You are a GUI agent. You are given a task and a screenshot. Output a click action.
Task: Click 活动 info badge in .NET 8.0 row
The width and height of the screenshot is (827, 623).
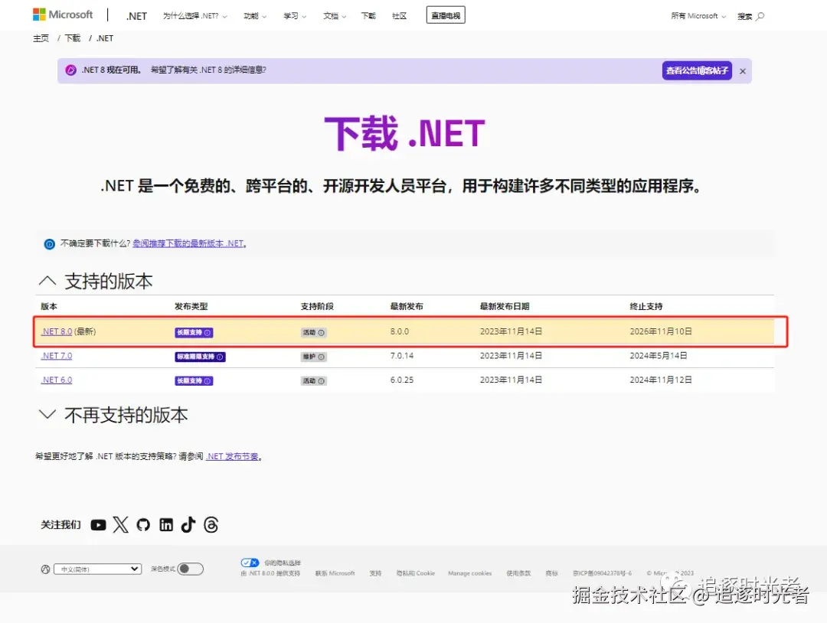(314, 333)
